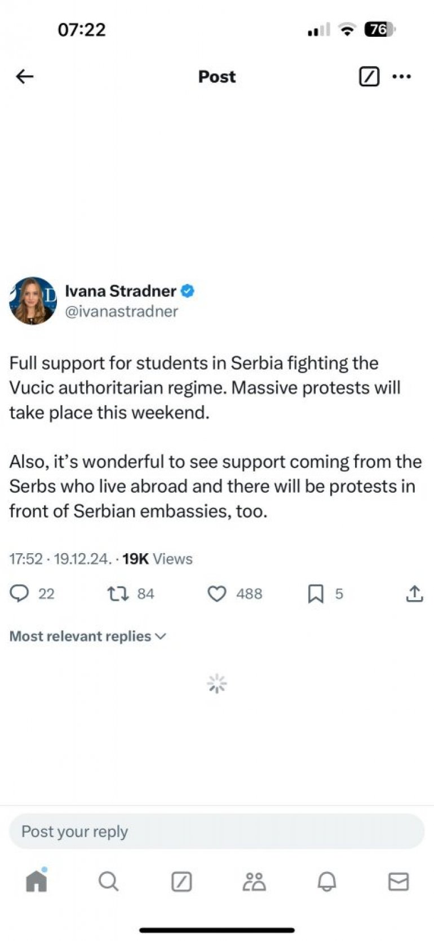
Task: Open Grok tab in bottom navigation
Action: pos(181,881)
